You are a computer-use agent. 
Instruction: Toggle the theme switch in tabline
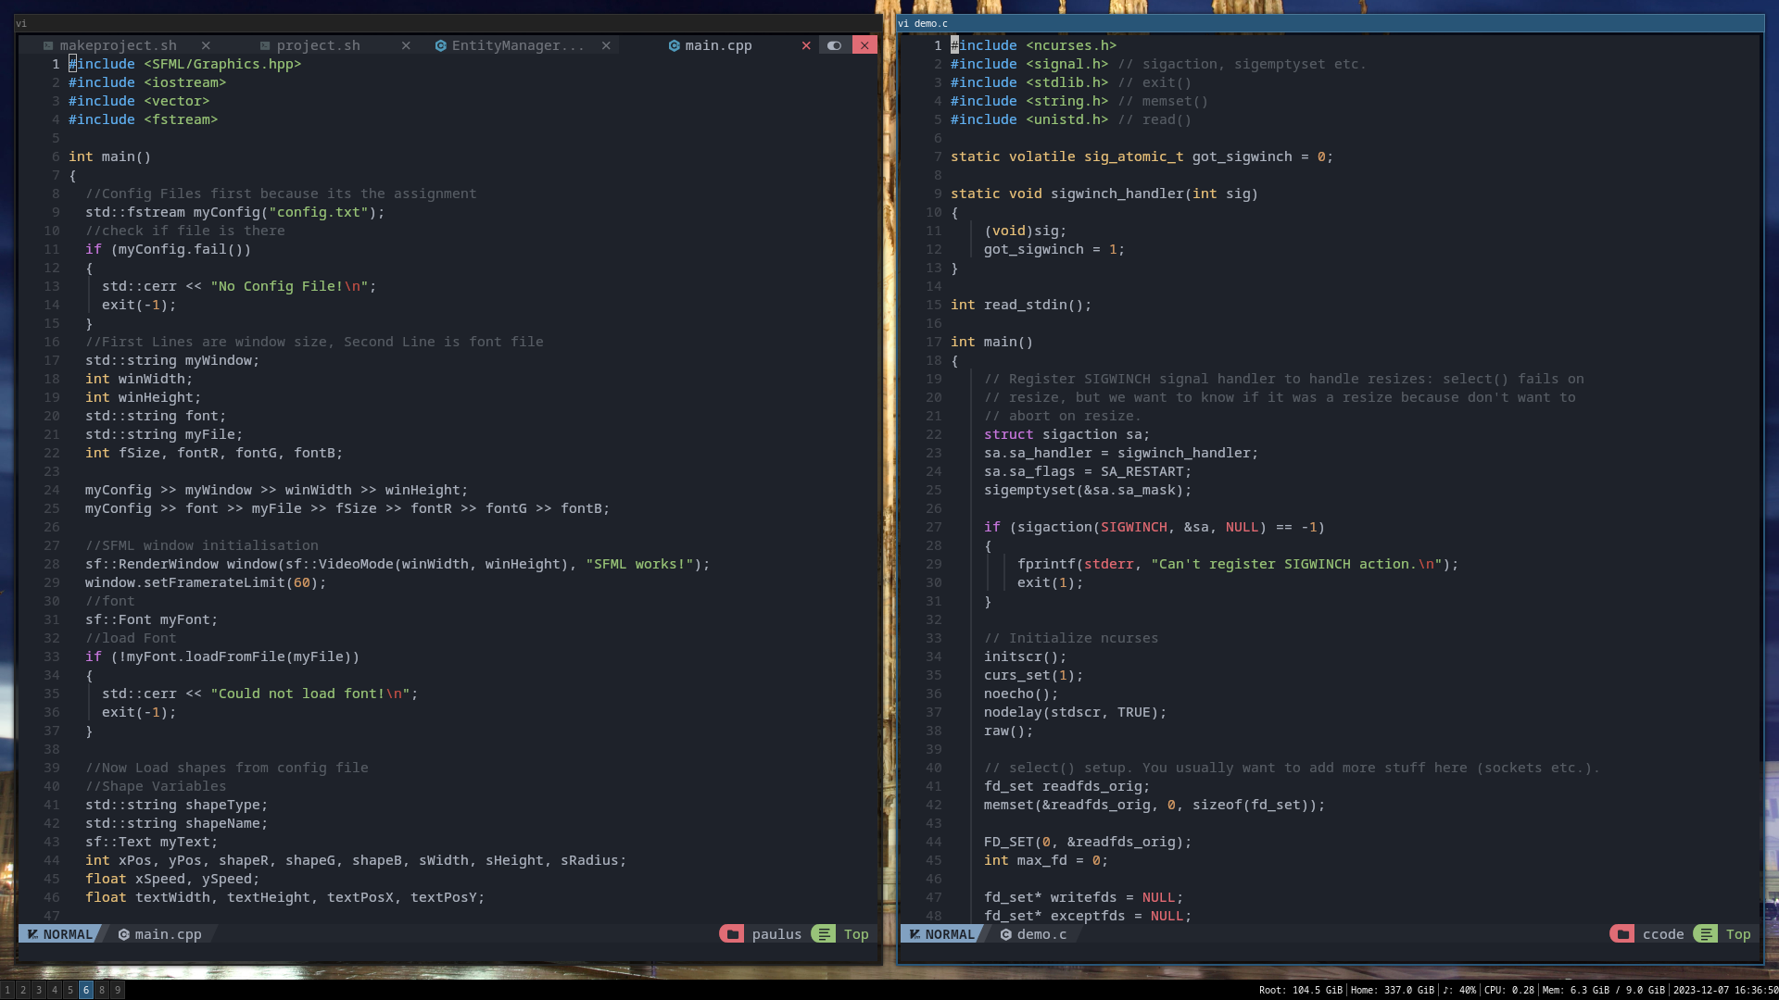click(834, 45)
